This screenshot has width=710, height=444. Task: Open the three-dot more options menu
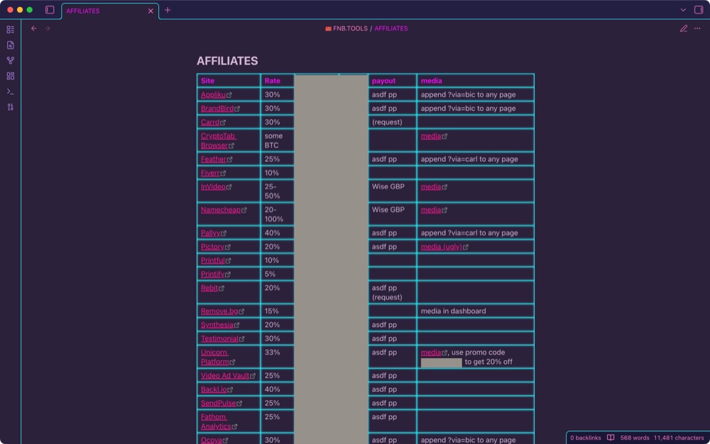(x=697, y=28)
